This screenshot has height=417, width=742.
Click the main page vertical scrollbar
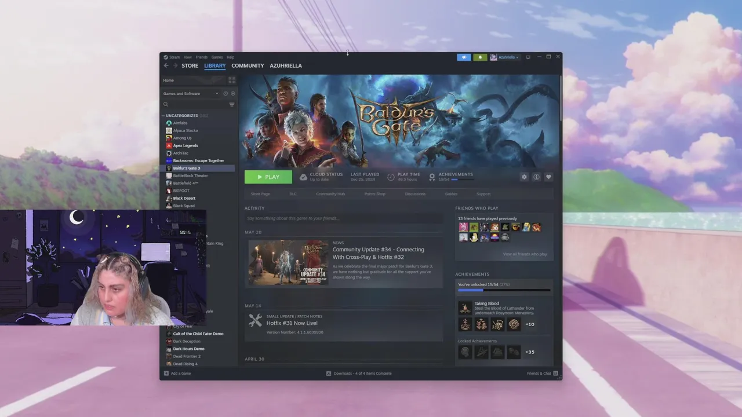[561, 98]
